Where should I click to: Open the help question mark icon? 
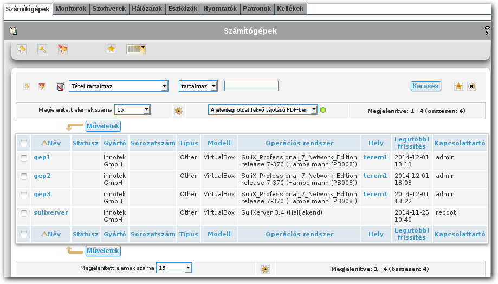487,30
